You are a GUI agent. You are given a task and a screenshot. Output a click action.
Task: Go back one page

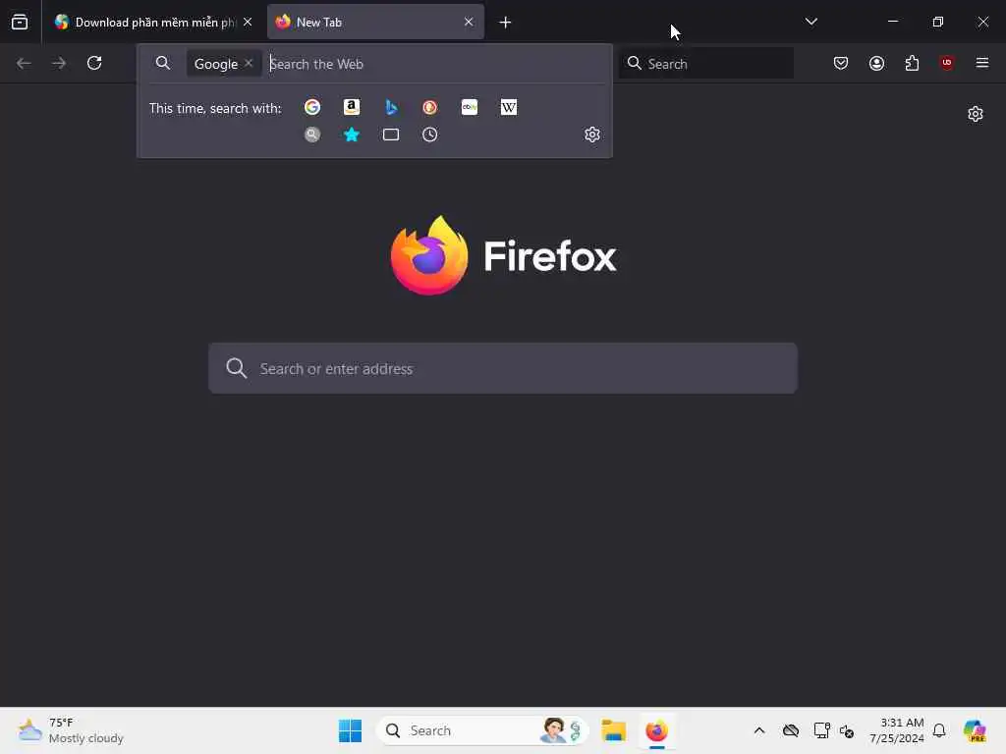(24, 63)
